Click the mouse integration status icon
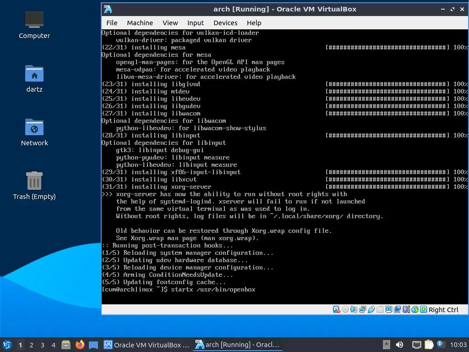The height and width of the screenshot is (352, 469). (415, 309)
